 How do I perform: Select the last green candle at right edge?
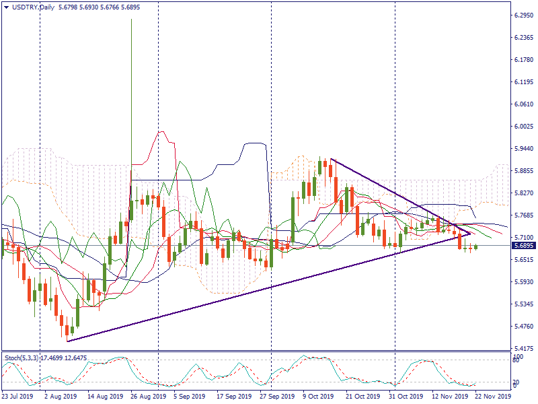[x=476, y=247]
